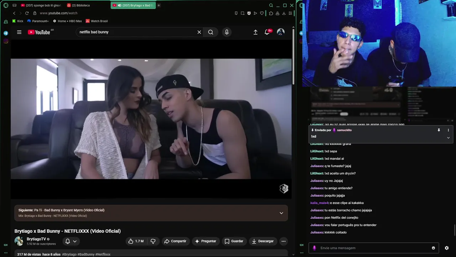The image size is (456, 257).
Task: Start voice search with microphone icon
Action: 227,32
